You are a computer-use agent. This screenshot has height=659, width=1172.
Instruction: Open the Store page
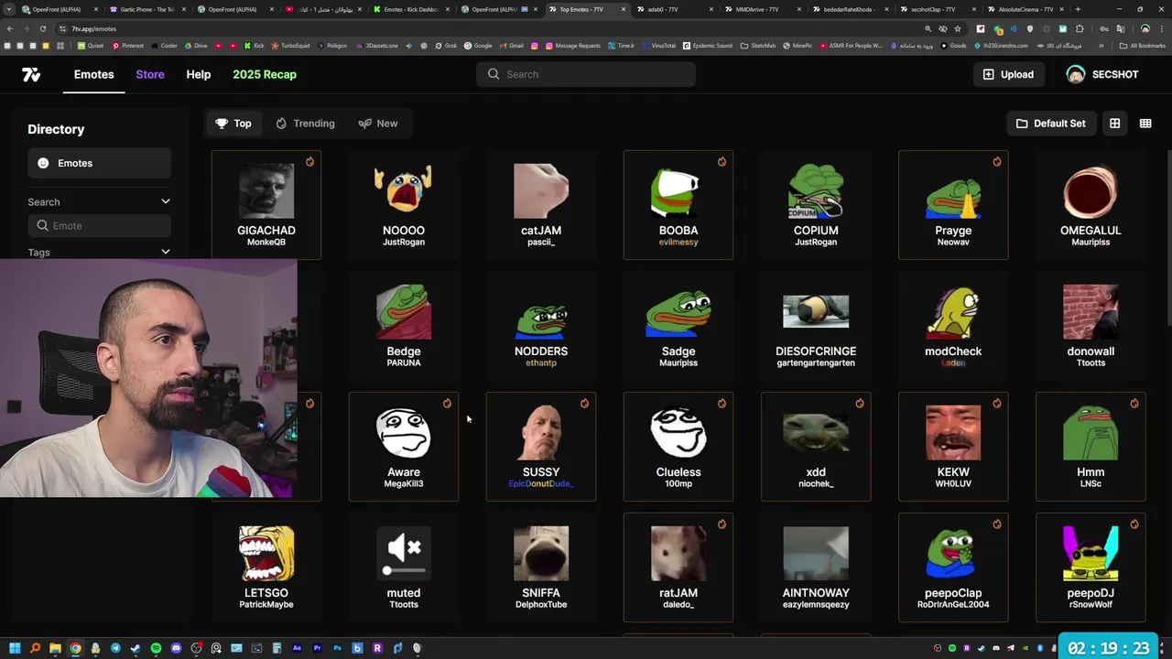click(150, 74)
